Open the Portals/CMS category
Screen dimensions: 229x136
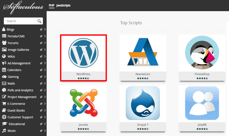click(16, 36)
